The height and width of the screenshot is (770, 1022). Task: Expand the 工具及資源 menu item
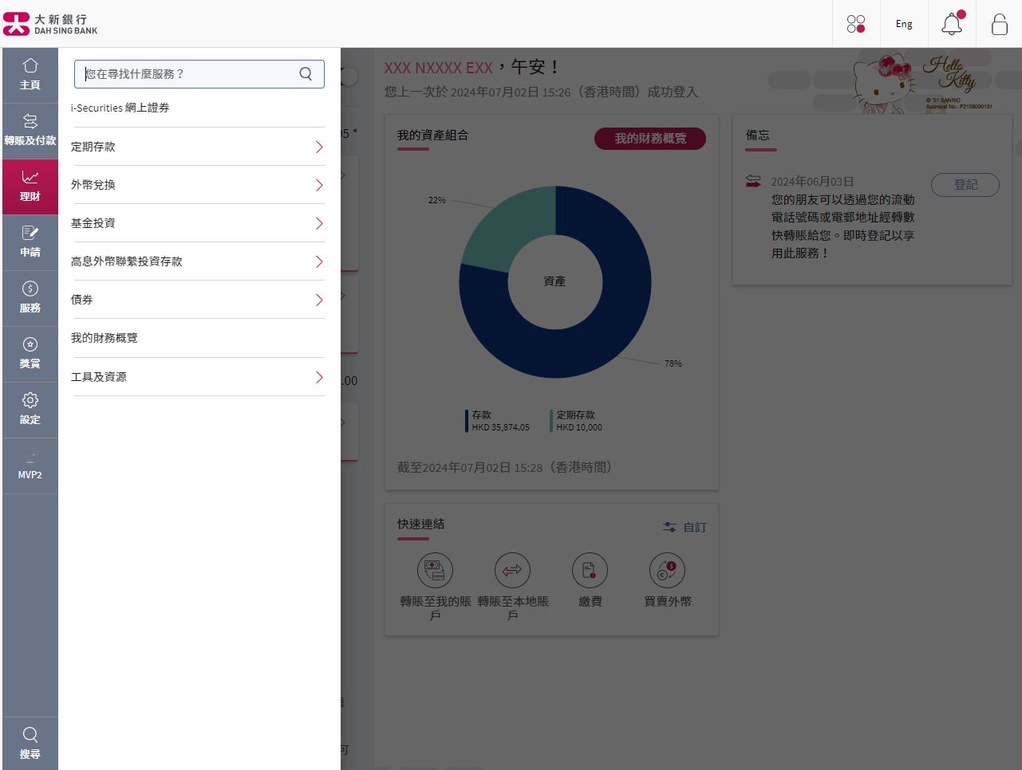point(198,376)
